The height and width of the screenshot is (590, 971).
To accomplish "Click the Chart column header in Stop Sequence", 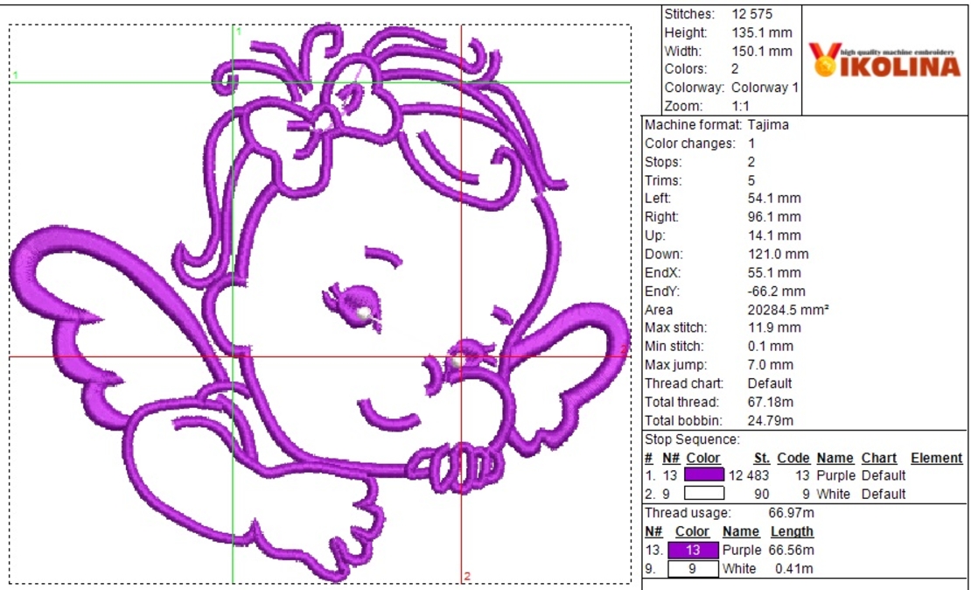I will tap(879, 458).
